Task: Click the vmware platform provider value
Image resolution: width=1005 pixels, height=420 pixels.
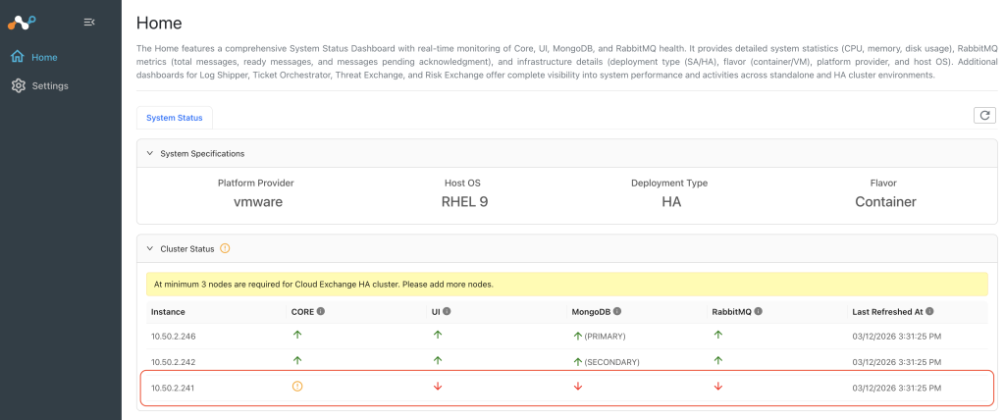Action: (x=258, y=202)
